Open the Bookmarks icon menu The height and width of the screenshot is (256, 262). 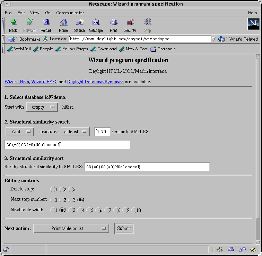[x=11, y=39]
